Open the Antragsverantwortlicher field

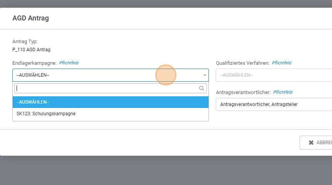pyautogui.click(x=274, y=104)
